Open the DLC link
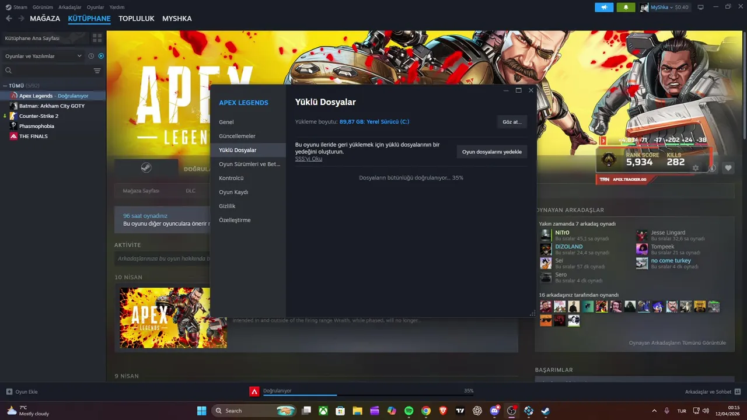The image size is (747, 420). click(191, 191)
